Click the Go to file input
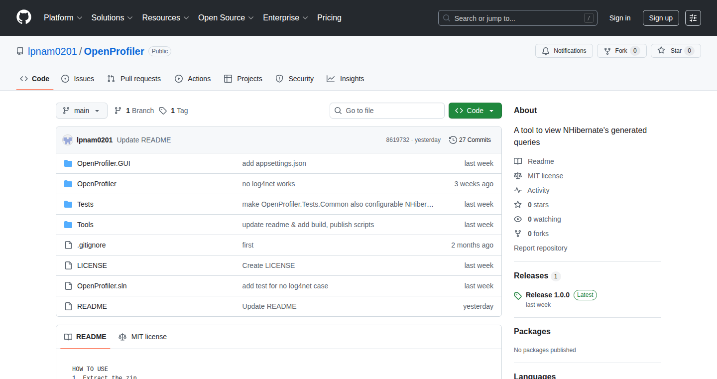Viewport: 717px width, 379px height. click(x=387, y=111)
